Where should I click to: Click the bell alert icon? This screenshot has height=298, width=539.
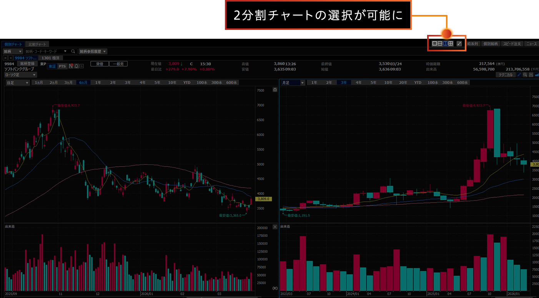point(76,66)
